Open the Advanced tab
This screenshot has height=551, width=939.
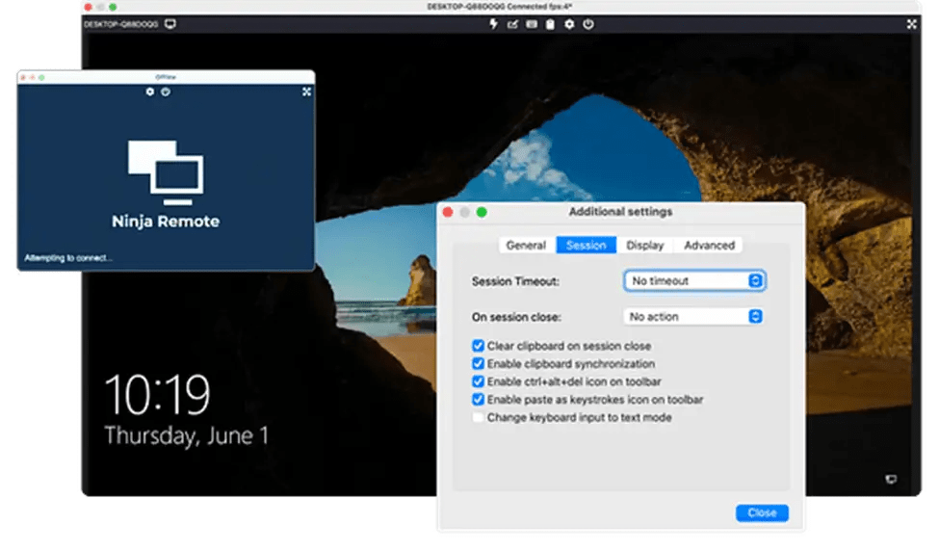(709, 245)
